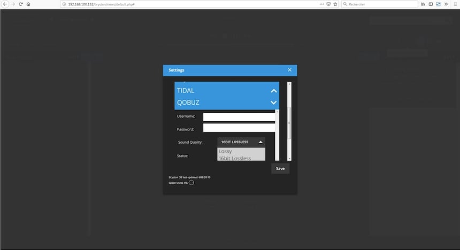Show sidebars icon in Firefox toolbar

pyautogui.click(x=431, y=4)
